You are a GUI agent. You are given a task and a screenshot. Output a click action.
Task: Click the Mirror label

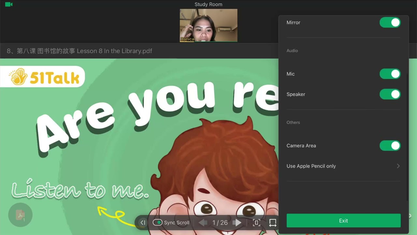tap(294, 23)
